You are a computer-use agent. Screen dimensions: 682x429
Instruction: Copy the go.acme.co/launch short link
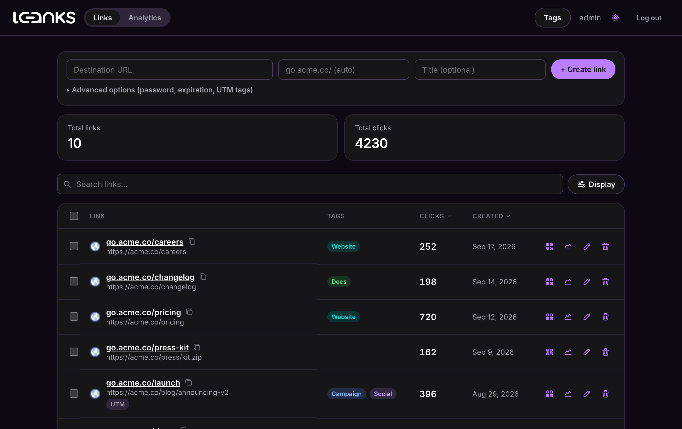click(x=189, y=382)
